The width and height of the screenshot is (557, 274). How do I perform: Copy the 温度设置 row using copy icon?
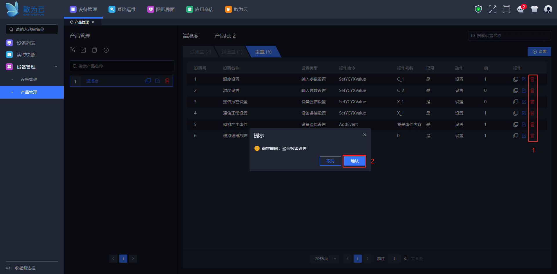516,79
